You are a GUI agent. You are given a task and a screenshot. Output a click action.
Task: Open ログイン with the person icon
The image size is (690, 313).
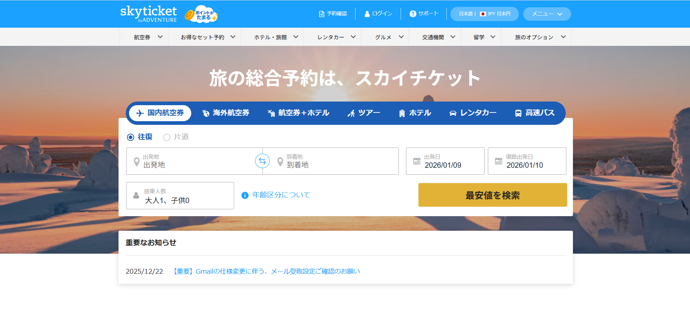point(378,14)
